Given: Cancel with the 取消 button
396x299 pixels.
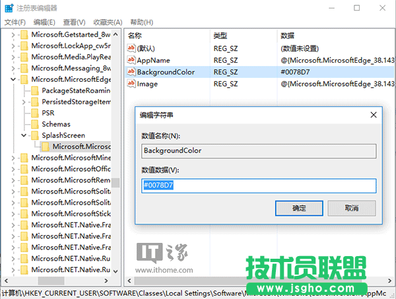Looking at the screenshot, I should [x=352, y=209].
